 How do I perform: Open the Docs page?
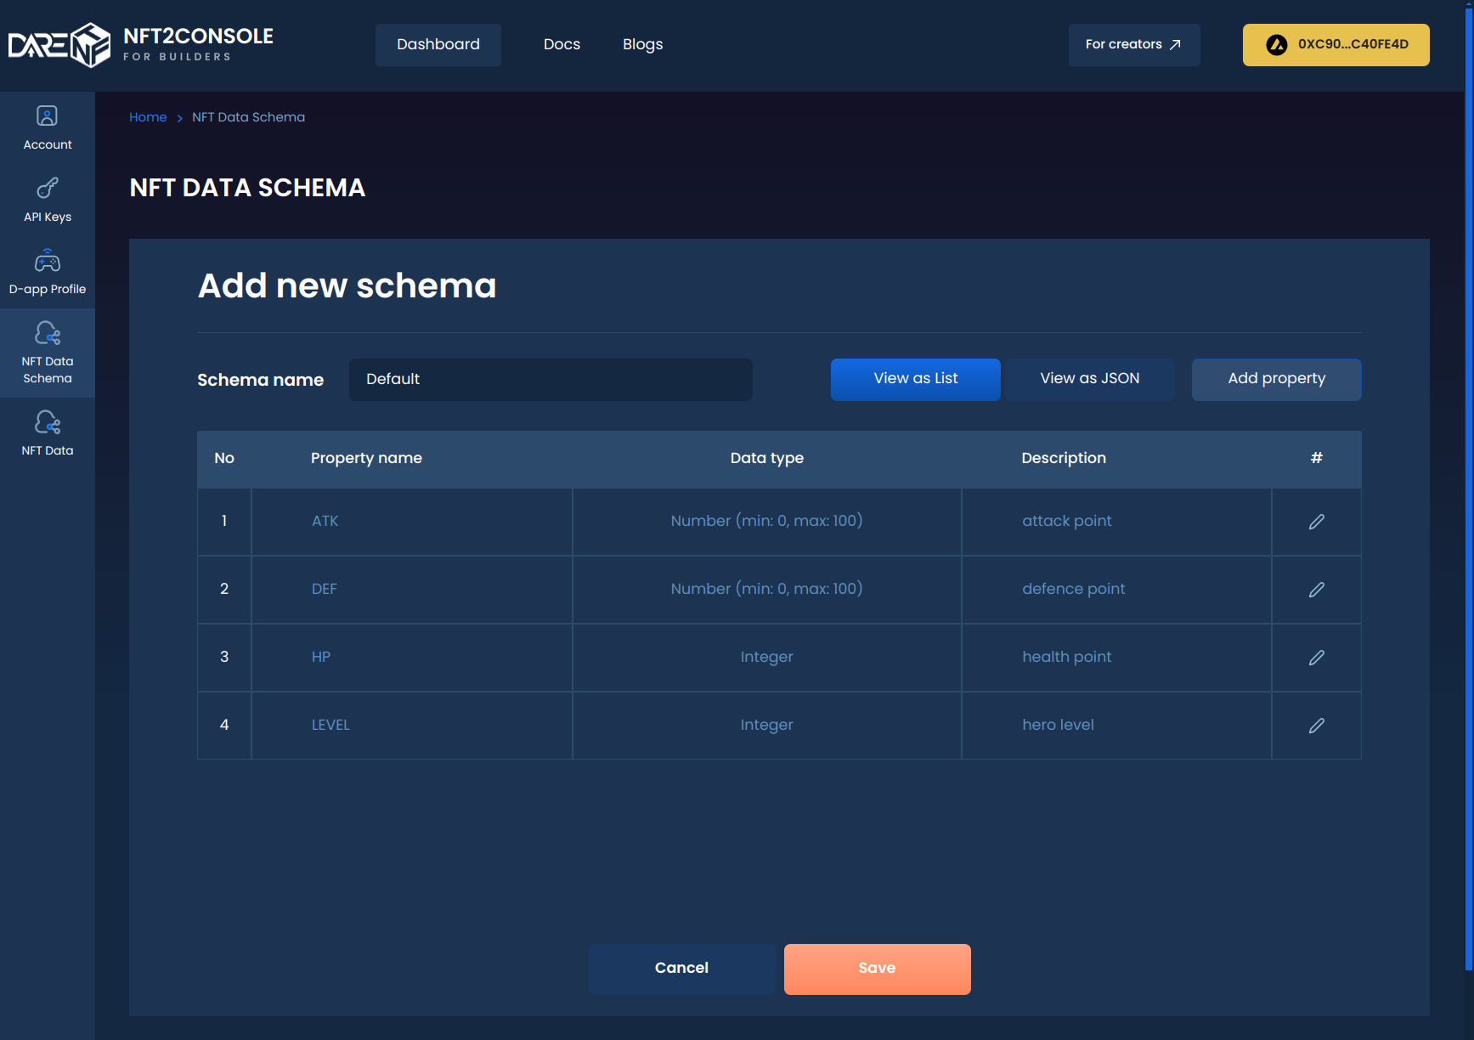coord(562,44)
